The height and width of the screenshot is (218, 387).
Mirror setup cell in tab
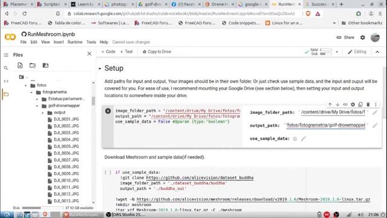coord(360,105)
